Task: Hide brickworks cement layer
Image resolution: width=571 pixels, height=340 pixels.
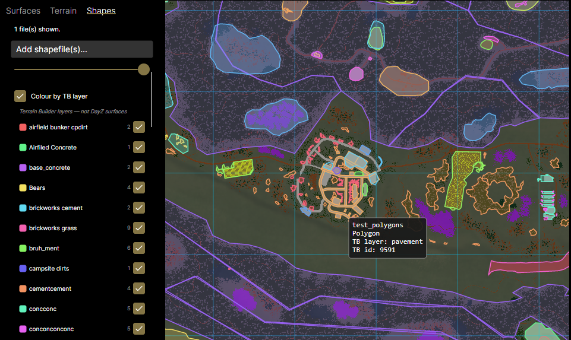Action: pyautogui.click(x=139, y=208)
